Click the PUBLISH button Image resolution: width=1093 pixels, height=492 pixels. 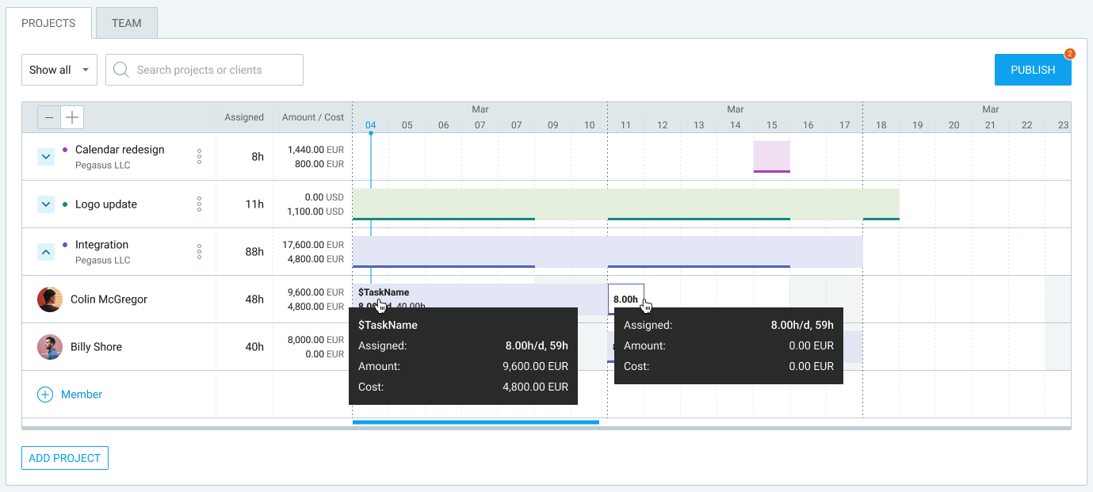1032,70
